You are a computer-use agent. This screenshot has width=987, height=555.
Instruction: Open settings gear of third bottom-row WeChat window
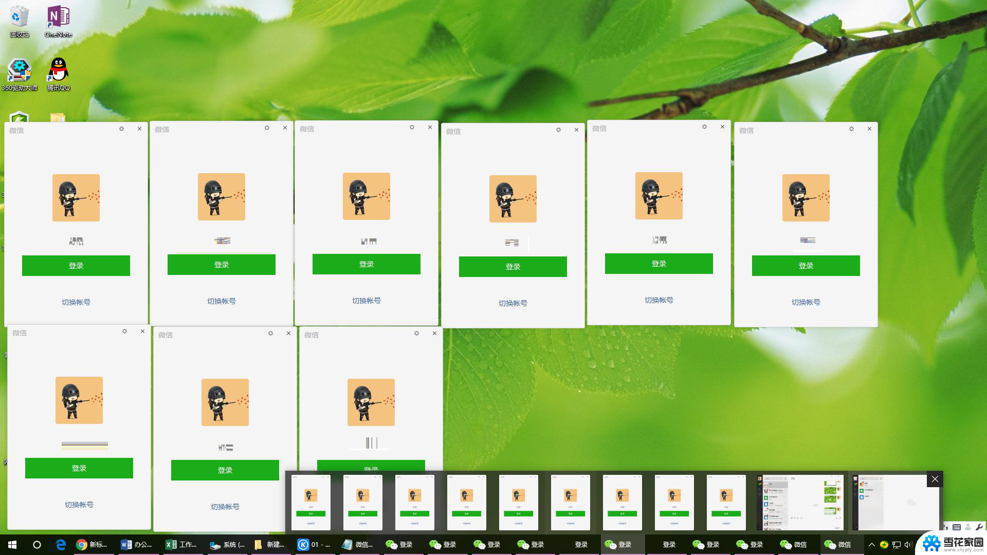(417, 334)
